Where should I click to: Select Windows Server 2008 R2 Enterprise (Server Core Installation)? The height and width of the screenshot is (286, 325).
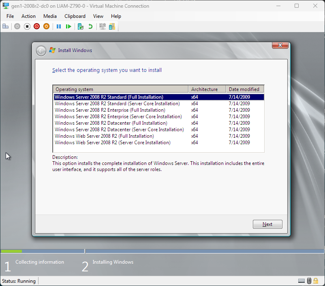point(159,117)
